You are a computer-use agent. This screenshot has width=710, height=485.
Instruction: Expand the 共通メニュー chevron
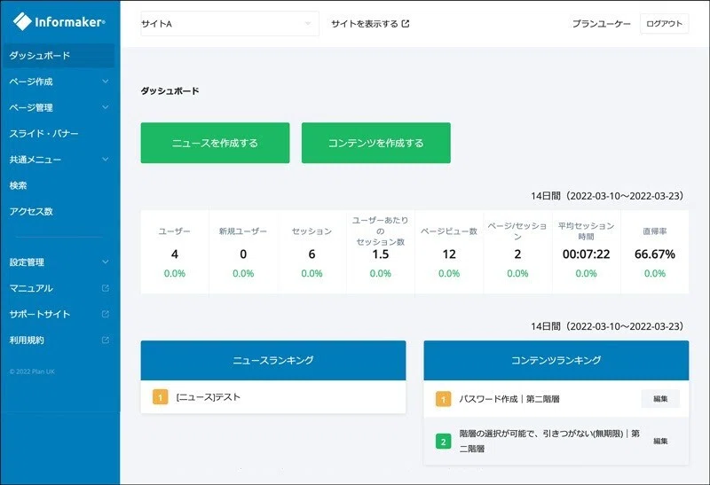point(105,160)
